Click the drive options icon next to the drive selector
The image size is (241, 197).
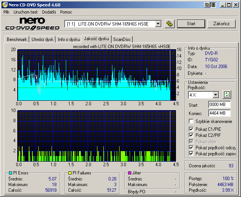pos(170,24)
